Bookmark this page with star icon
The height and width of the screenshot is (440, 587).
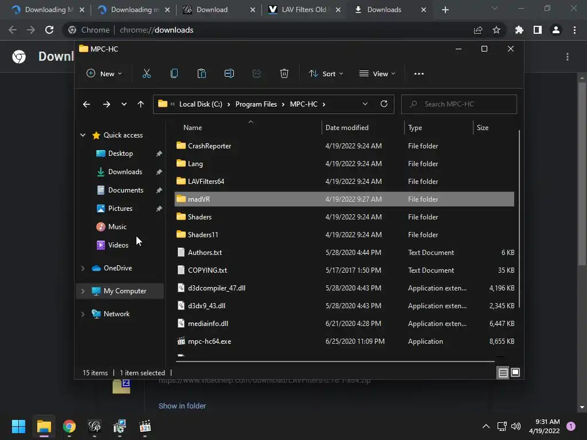496,30
